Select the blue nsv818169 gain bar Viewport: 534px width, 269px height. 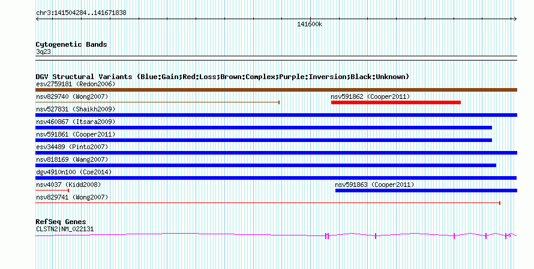pyautogui.click(x=266, y=165)
